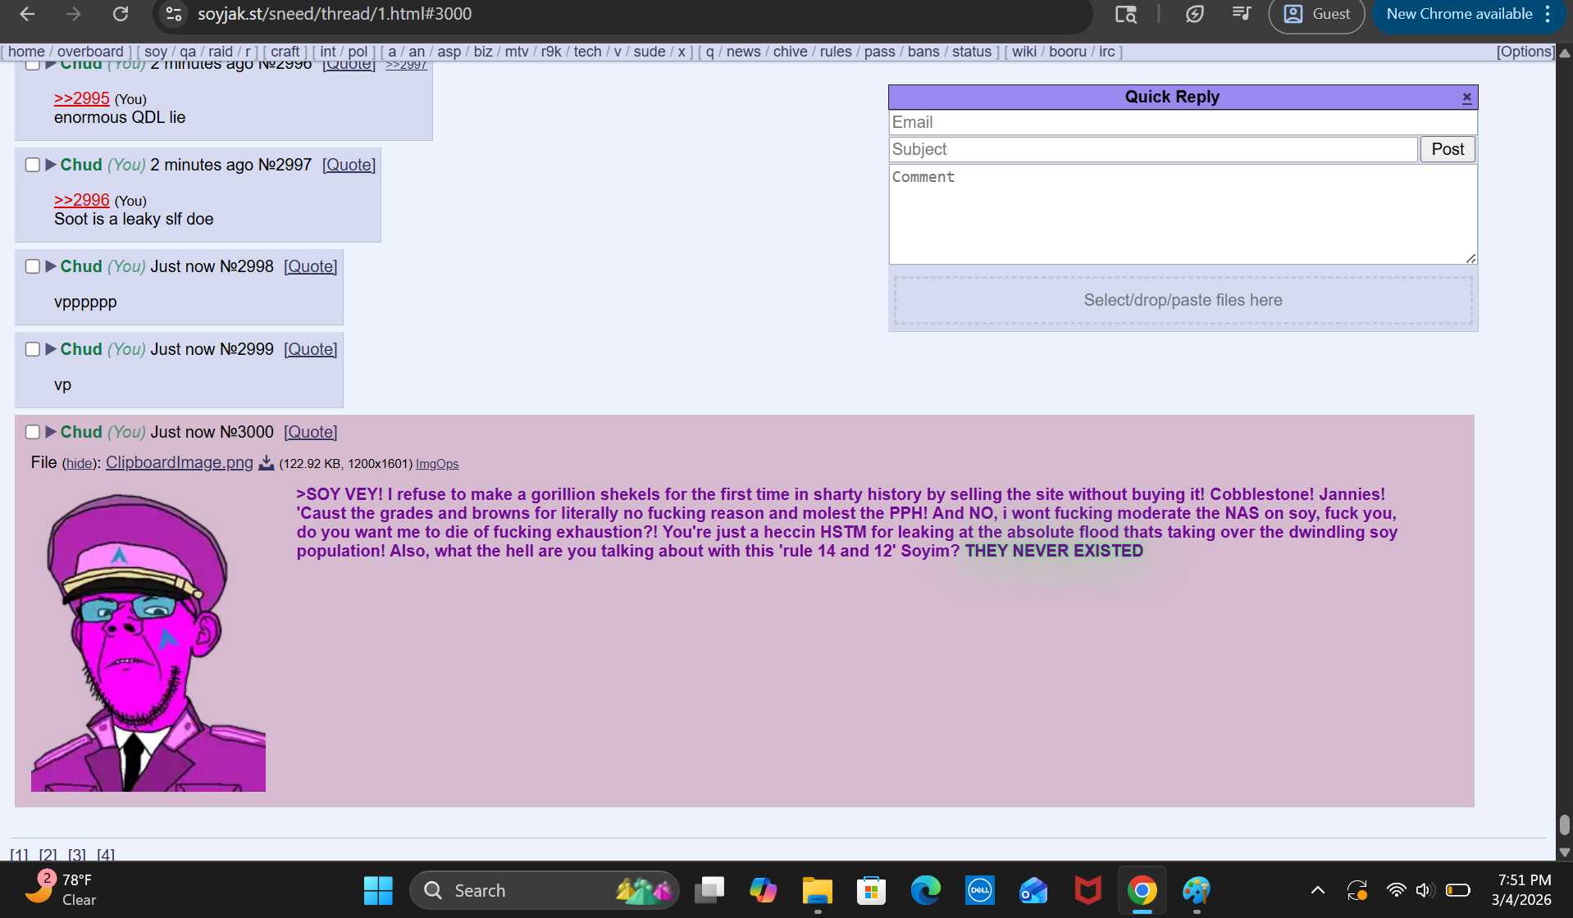Open Outlook from the taskbar
Viewport: 1573px width, 918px height.
click(1033, 890)
